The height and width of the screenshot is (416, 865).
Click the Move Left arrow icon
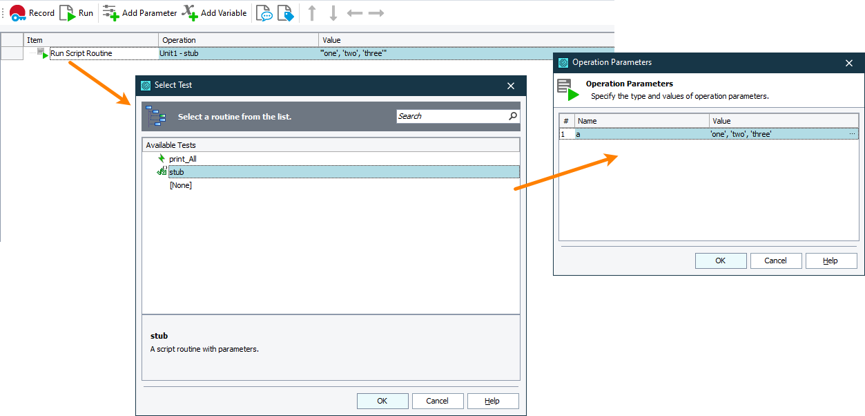click(355, 13)
